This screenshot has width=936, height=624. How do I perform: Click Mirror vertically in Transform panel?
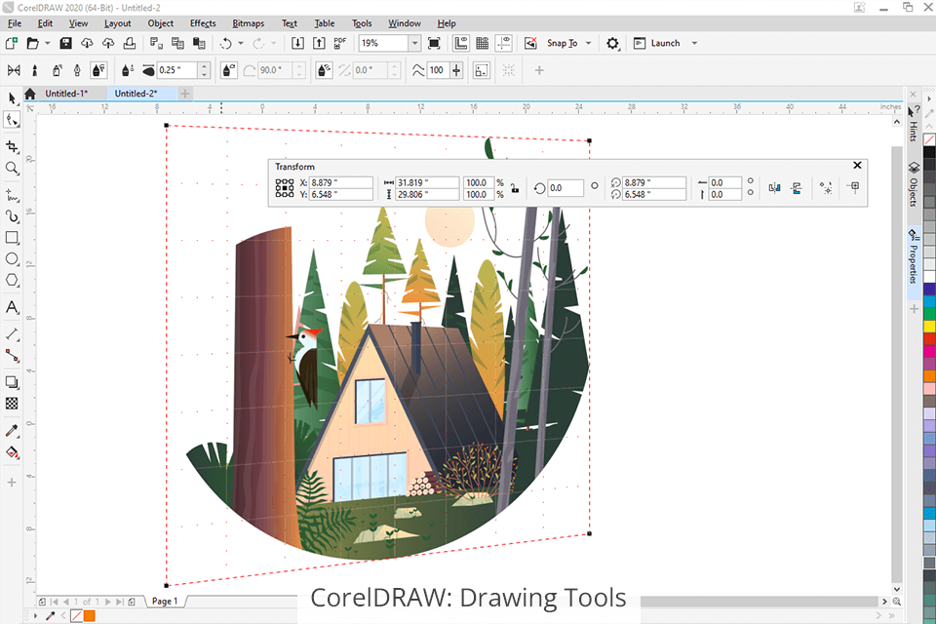click(797, 188)
